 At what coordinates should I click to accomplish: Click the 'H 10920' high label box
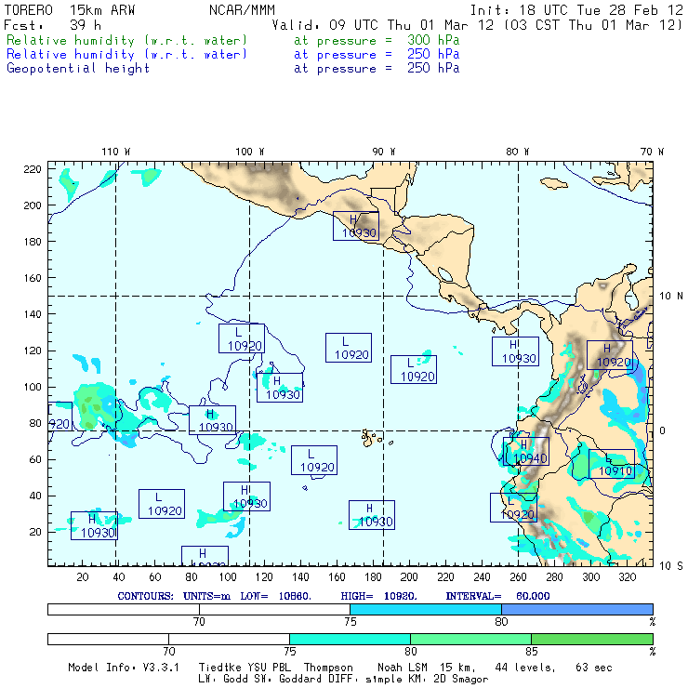610,355
